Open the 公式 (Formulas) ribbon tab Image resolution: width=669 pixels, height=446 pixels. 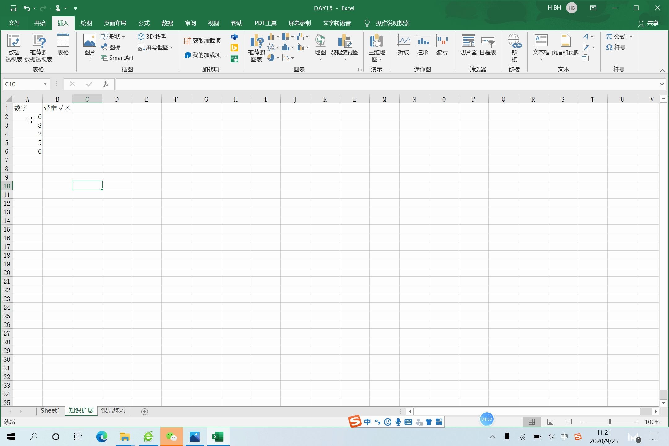tap(144, 23)
